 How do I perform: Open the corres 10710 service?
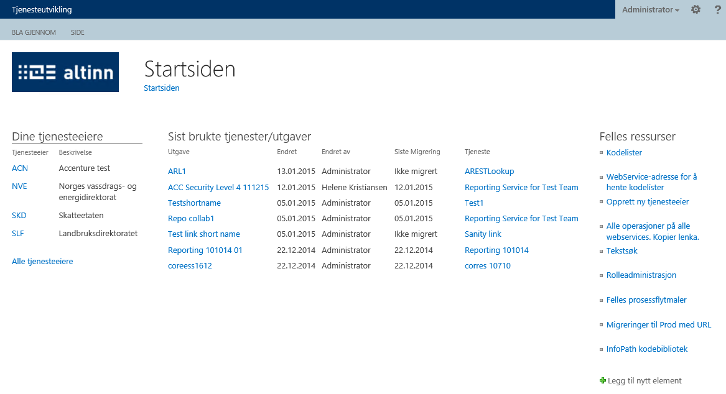[488, 266]
